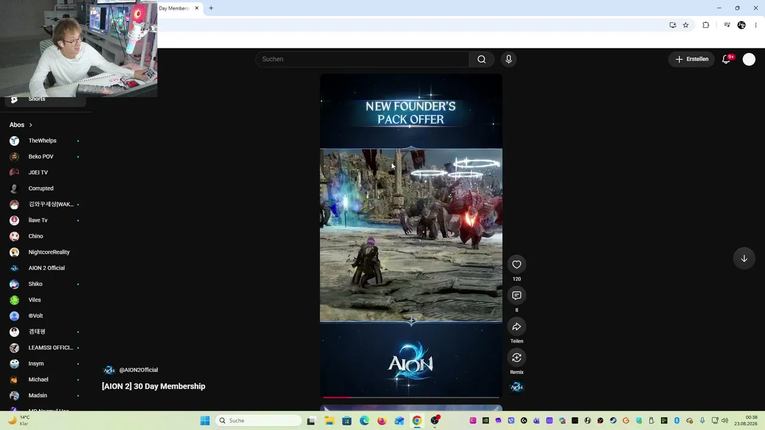The width and height of the screenshot is (765, 430).
Task: Pause the short by clicking the video
Action: coord(411,235)
